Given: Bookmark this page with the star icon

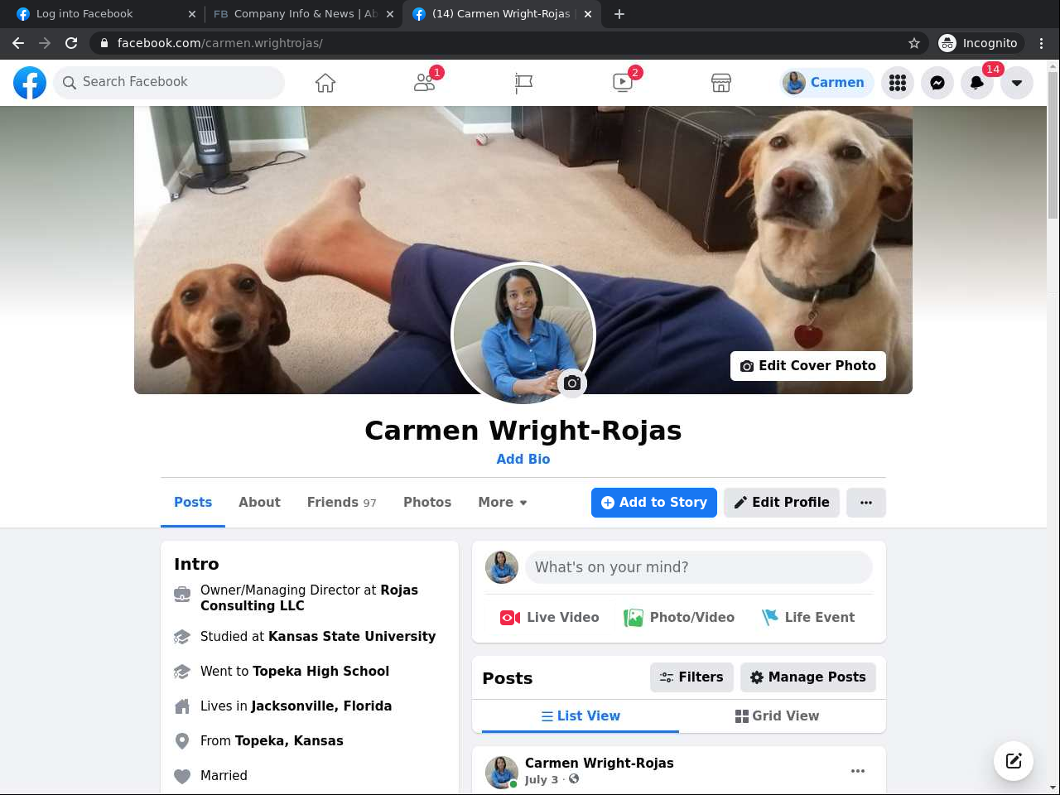Looking at the screenshot, I should pos(914,43).
